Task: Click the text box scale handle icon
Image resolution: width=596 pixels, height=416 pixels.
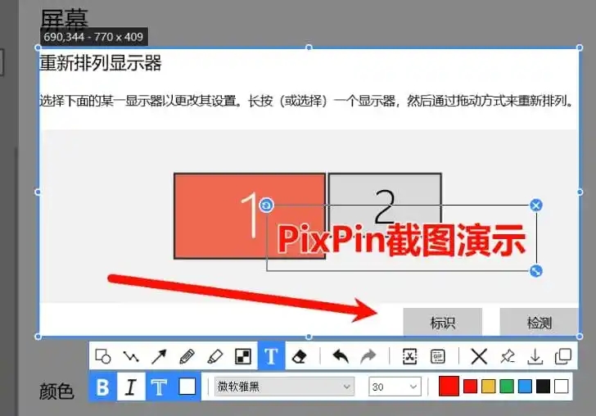Action: pos(536,271)
